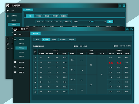Switch to 故障报告 tab in front window

(x=71, y=40)
